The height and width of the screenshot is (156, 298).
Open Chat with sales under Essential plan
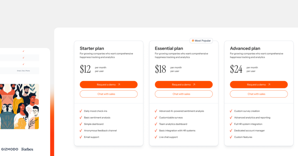pyautogui.click(x=184, y=94)
